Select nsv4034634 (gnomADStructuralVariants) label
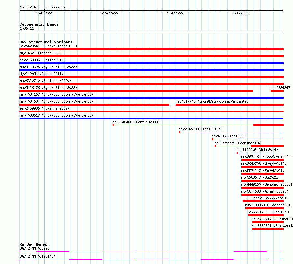Image resolution: width=293 pixels, height=264 pixels. 56,101
